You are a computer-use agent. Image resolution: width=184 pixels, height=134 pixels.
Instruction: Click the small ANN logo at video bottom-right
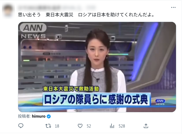click(160, 102)
